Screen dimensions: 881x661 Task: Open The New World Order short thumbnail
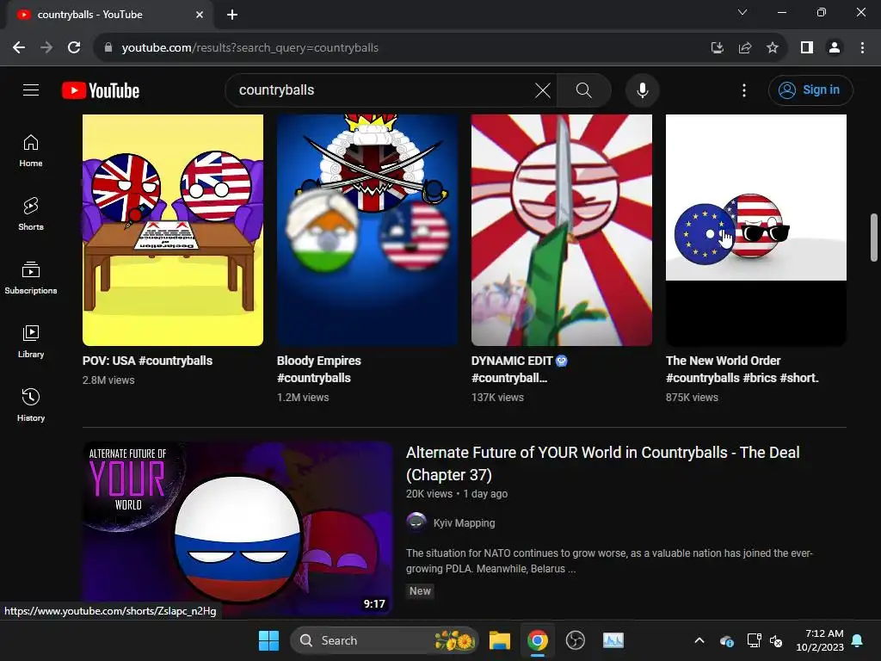click(x=755, y=230)
